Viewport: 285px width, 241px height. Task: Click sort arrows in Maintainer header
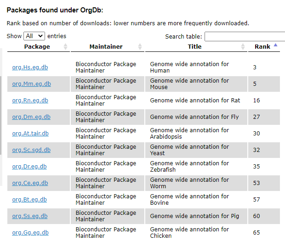coord(140,47)
